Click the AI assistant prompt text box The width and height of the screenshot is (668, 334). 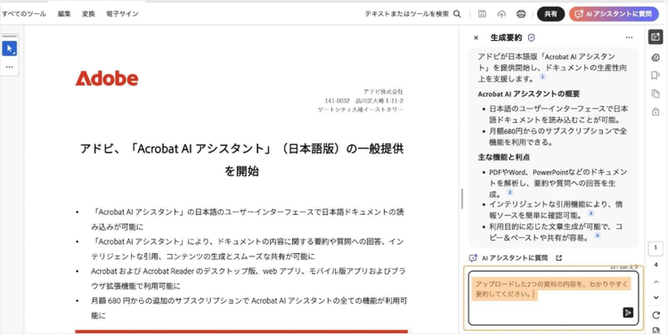point(553,297)
